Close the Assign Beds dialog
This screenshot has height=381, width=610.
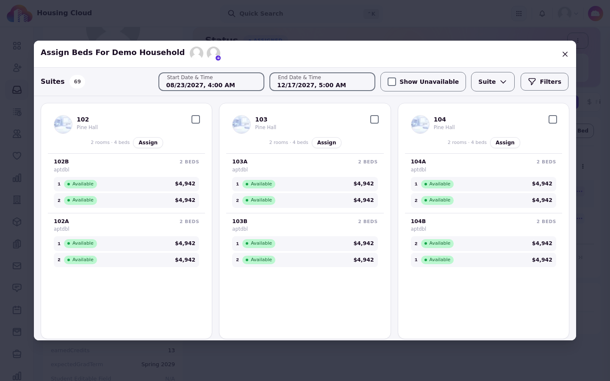(x=565, y=54)
